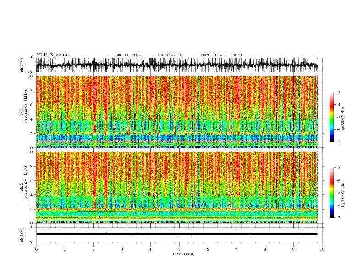Click the time axis tick label "9"

point(293,249)
